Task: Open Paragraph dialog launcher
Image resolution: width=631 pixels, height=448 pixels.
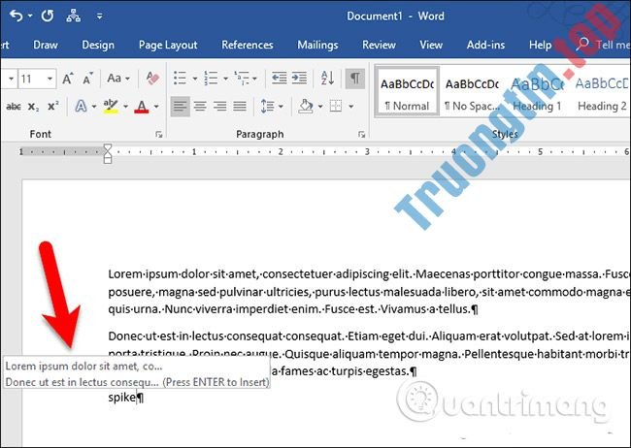Action: [x=361, y=135]
